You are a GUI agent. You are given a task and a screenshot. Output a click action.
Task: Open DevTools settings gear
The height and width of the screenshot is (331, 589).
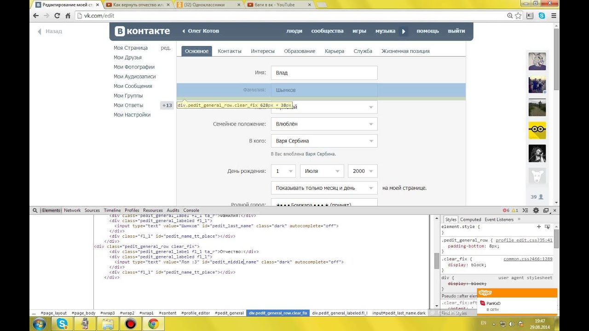536,210
